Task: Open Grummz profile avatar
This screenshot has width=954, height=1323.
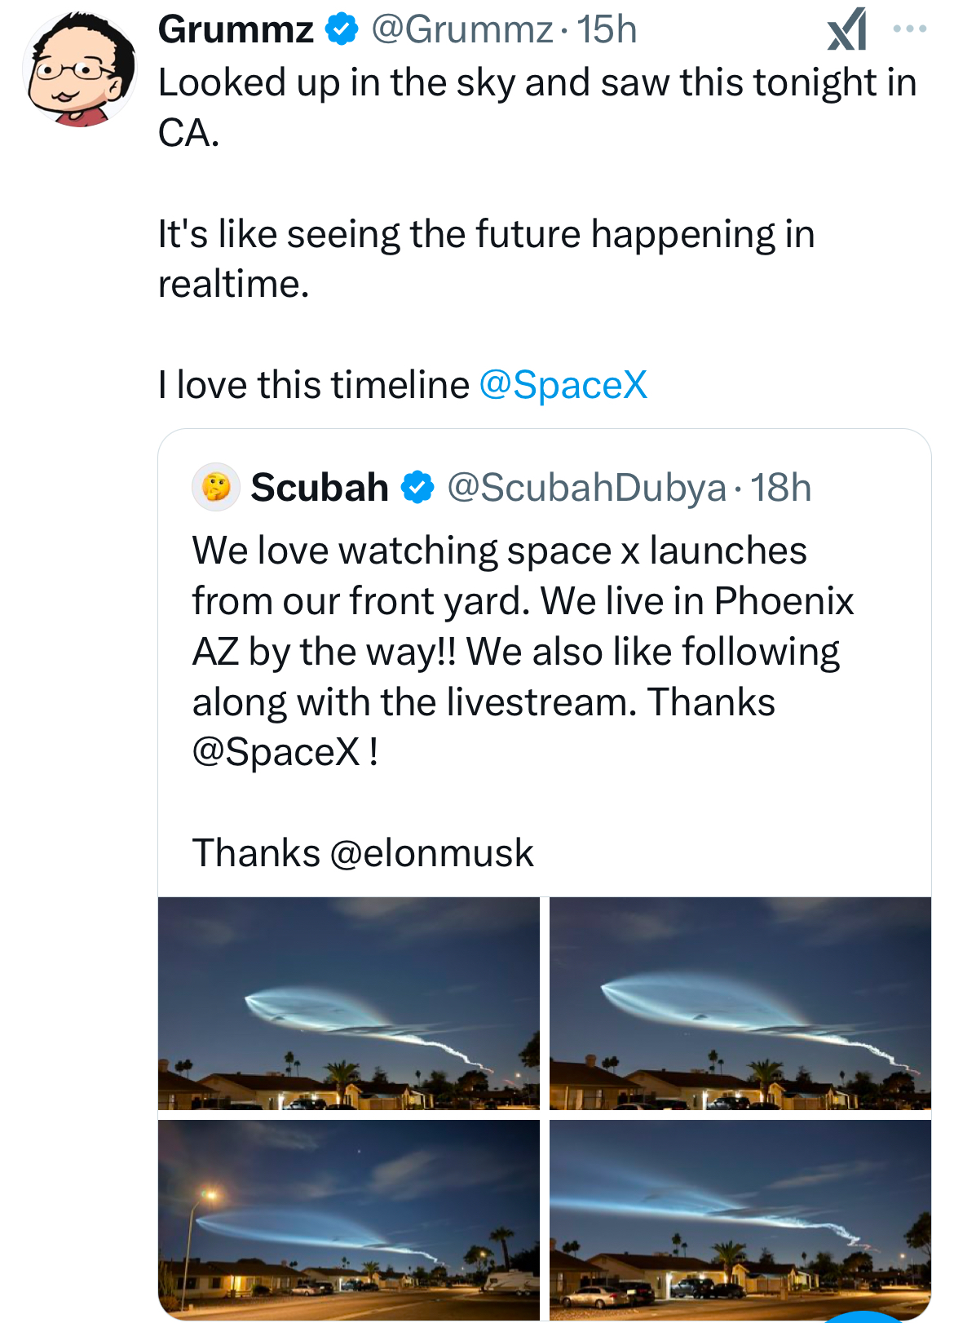Action: [80, 69]
